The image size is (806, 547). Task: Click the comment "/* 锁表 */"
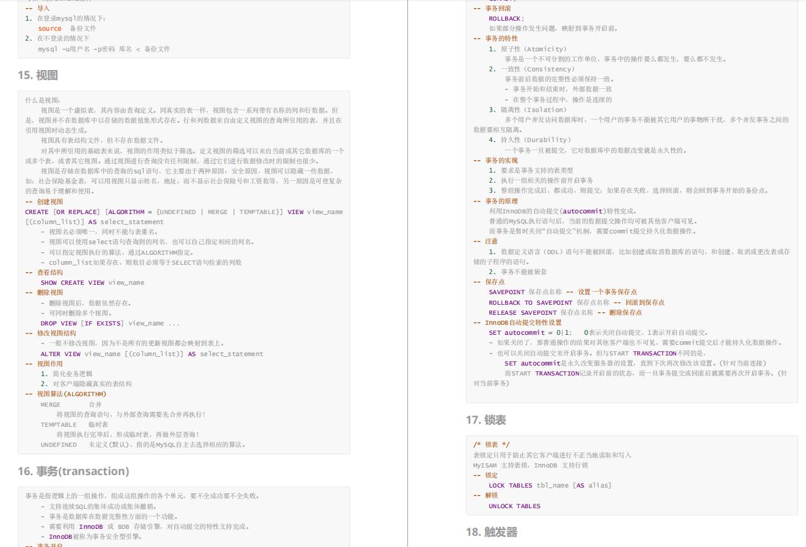point(491,444)
